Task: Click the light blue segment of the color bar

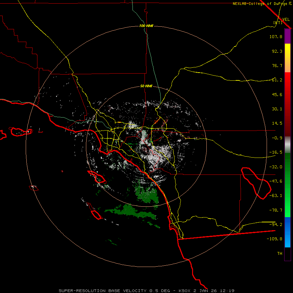Action: (x=287, y=232)
